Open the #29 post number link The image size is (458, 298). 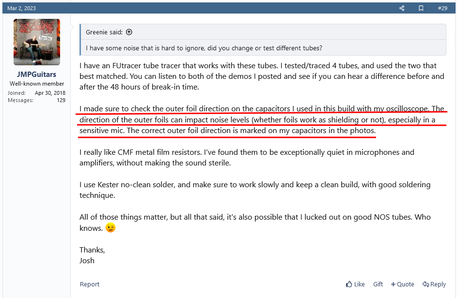(x=442, y=8)
